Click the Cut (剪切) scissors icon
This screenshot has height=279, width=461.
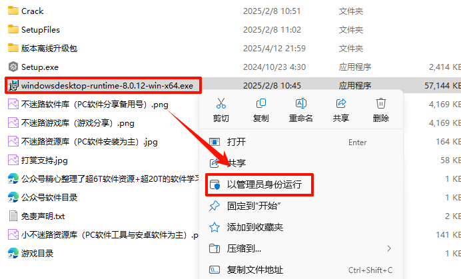(x=221, y=103)
